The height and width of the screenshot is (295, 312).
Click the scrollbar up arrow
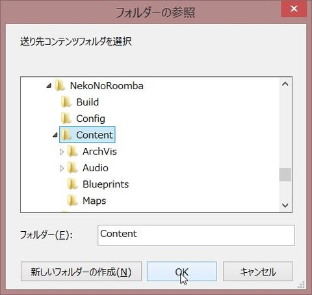[285, 84]
